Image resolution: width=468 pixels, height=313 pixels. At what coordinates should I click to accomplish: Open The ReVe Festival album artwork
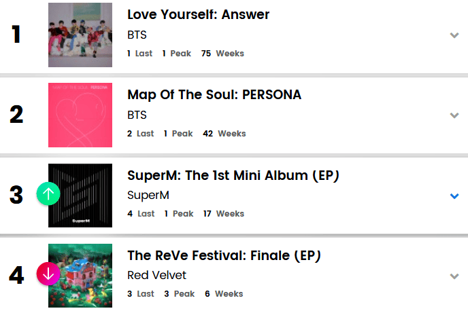click(x=80, y=275)
